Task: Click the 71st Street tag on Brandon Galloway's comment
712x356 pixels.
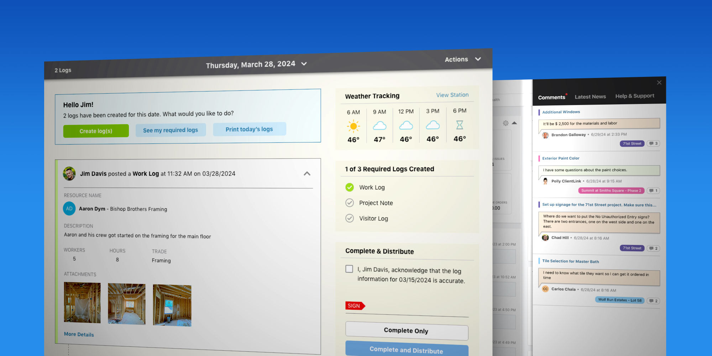Action: pyautogui.click(x=632, y=143)
